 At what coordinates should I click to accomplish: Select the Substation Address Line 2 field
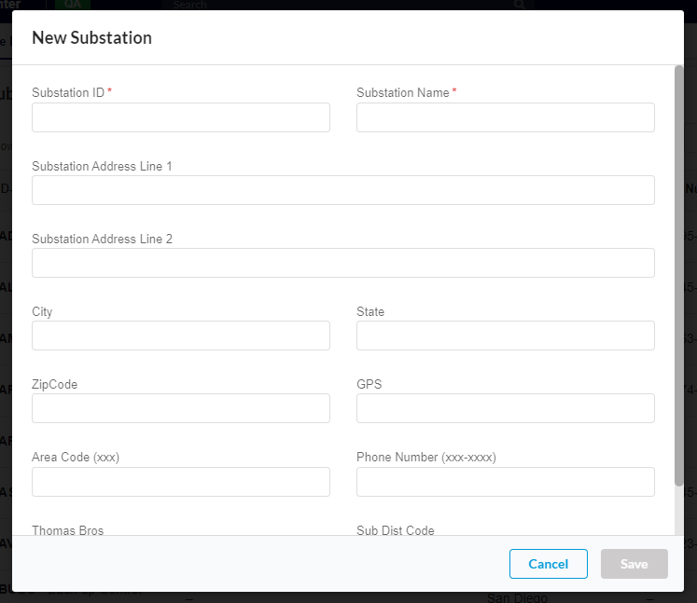click(342, 263)
